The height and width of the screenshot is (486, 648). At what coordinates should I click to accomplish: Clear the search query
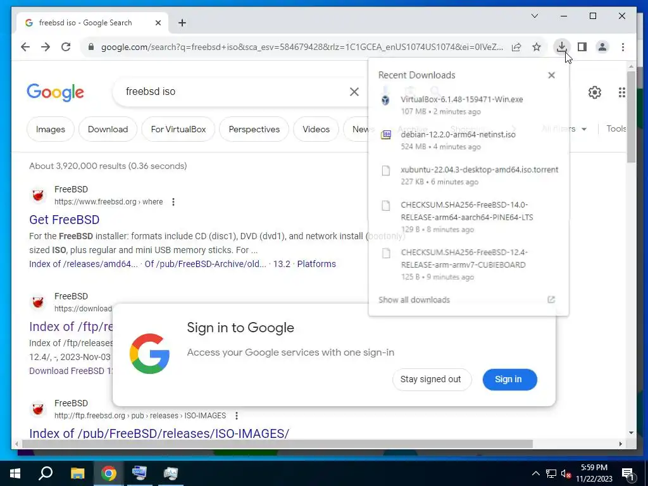pos(354,92)
